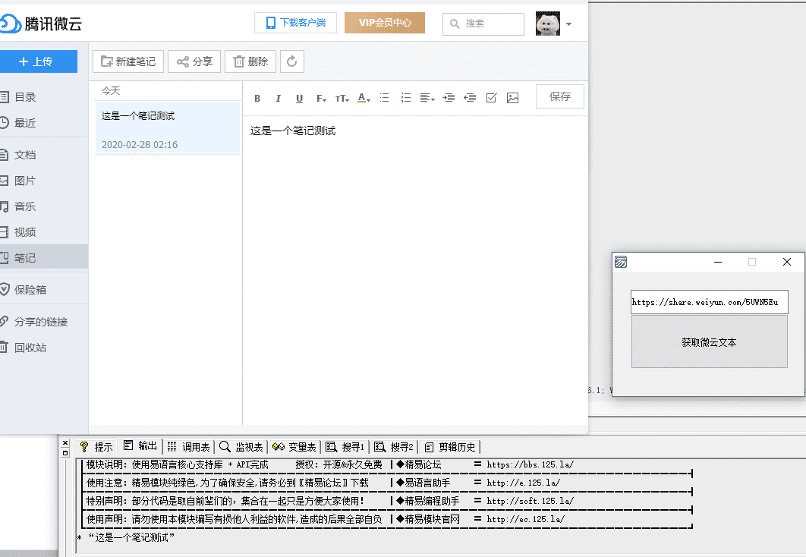806x557 pixels.
Task: Toggle underline formatting in the editor
Action: point(299,98)
